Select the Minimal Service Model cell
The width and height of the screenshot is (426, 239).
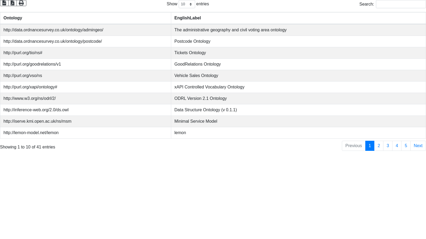[196, 121]
